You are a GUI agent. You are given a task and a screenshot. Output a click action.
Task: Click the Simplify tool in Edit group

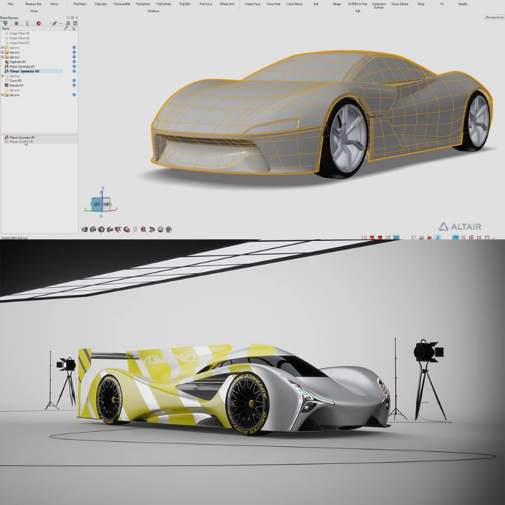(463, 4)
